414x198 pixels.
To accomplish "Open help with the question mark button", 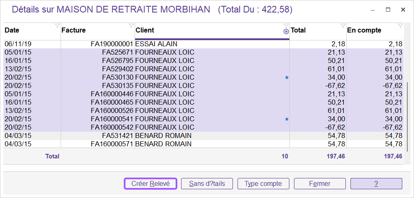I will tap(376, 184).
